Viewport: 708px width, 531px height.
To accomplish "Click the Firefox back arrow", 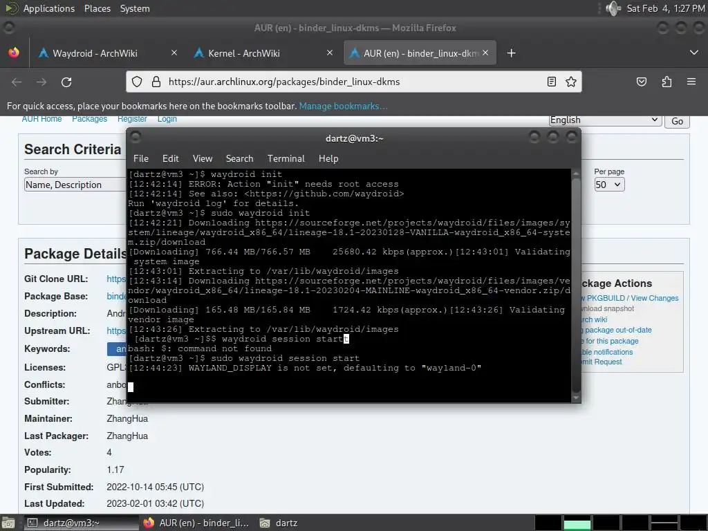I will [17, 82].
